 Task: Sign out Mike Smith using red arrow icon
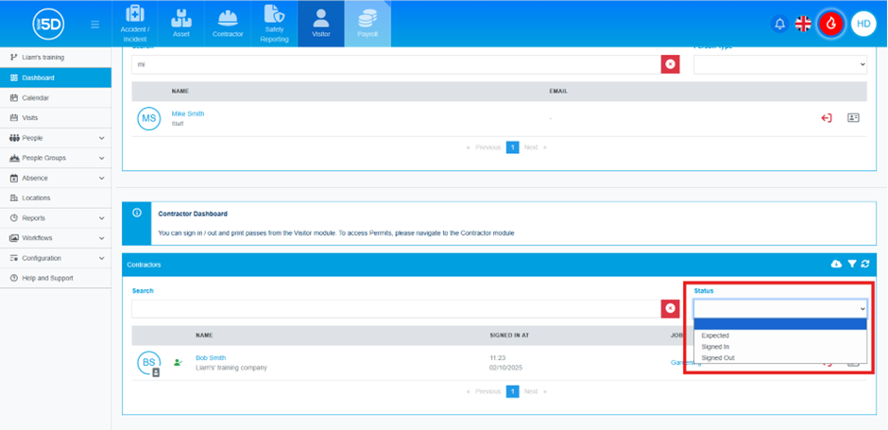[x=827, y=118]
